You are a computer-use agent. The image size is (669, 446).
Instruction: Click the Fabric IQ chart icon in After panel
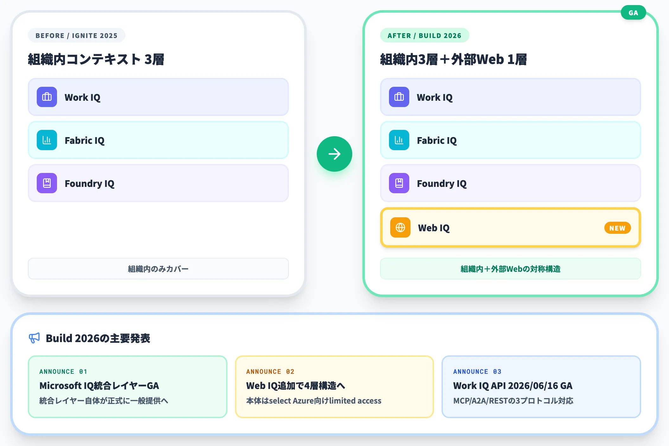coord(399,140)
